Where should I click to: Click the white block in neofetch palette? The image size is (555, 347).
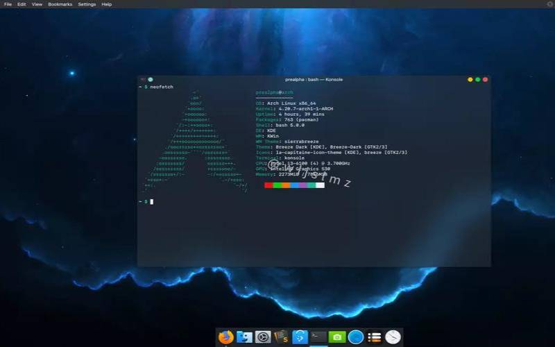(320, 185)
